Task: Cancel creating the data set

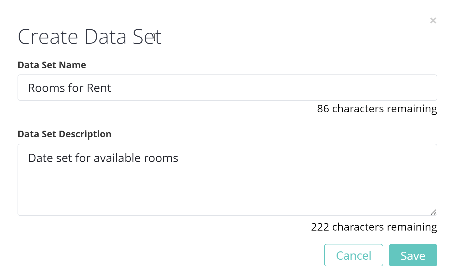Action: point(353,255)
